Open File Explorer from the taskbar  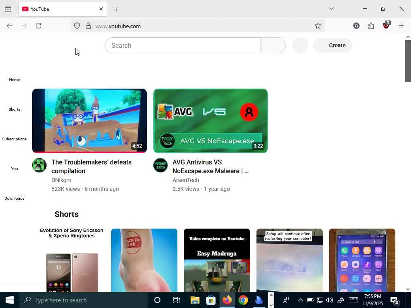(x=195, y=300)
